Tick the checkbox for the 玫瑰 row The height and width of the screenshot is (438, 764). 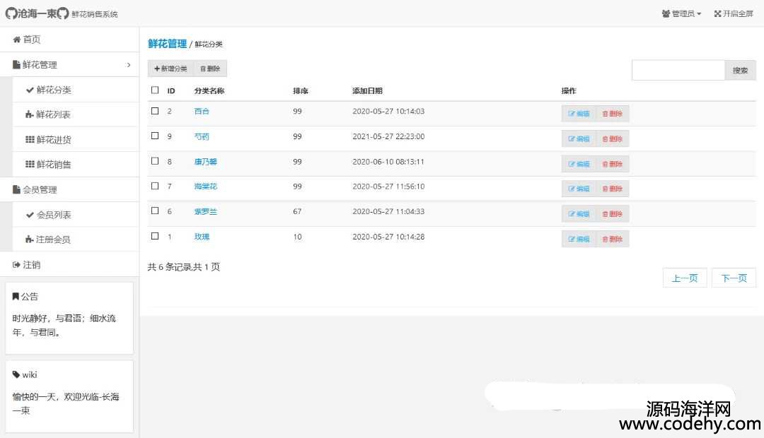point(155,236)
